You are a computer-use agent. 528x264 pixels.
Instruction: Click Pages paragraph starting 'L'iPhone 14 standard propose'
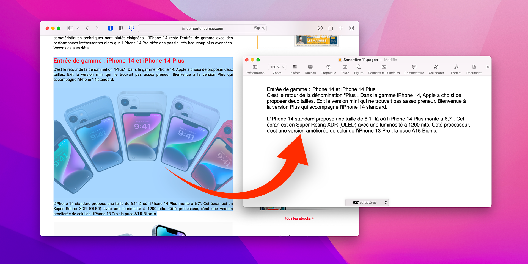coord(368,125)
